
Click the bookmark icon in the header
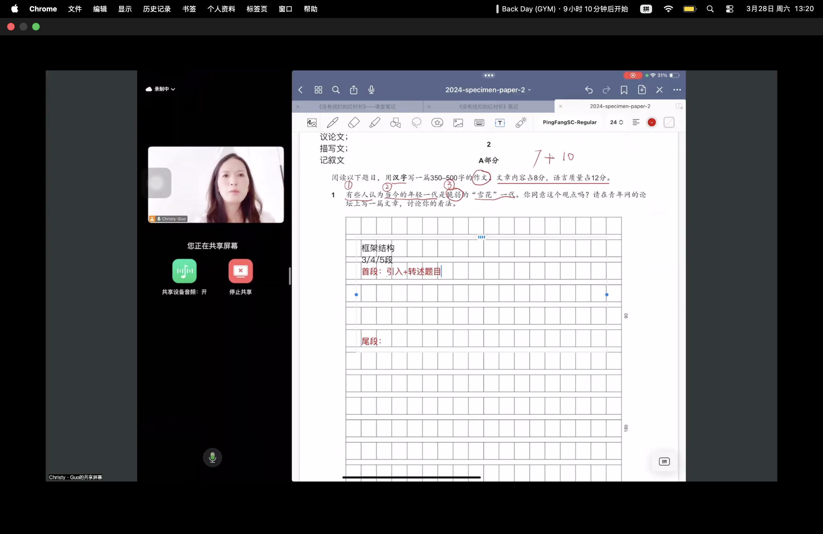(x=624, y=90)
